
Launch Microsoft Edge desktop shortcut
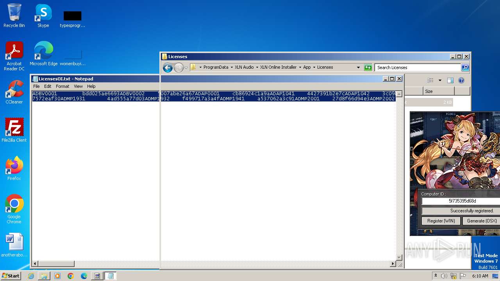pos(43,54)
